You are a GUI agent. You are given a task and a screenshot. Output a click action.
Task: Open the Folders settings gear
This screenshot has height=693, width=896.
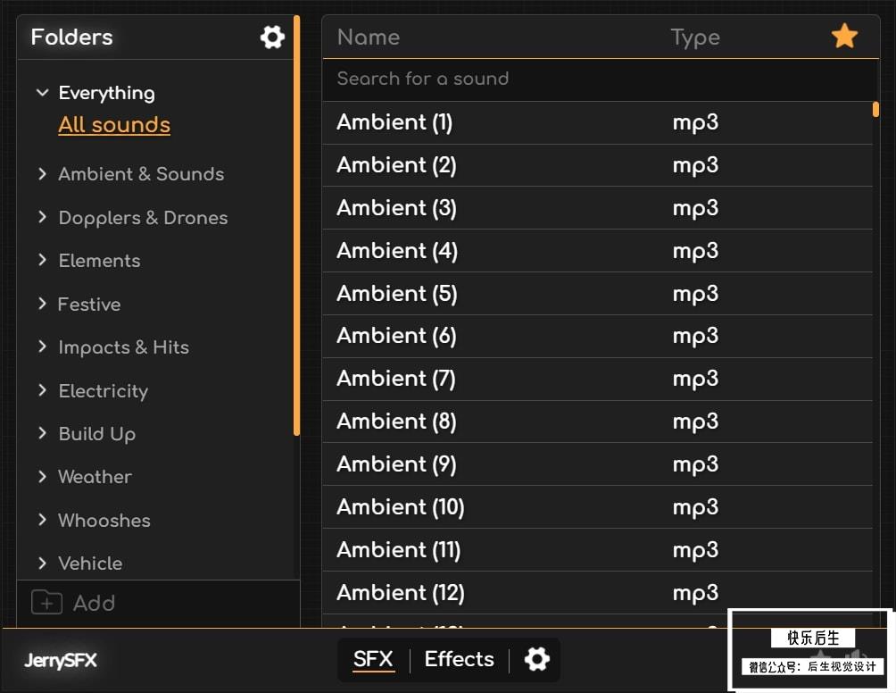click(272, 38)
